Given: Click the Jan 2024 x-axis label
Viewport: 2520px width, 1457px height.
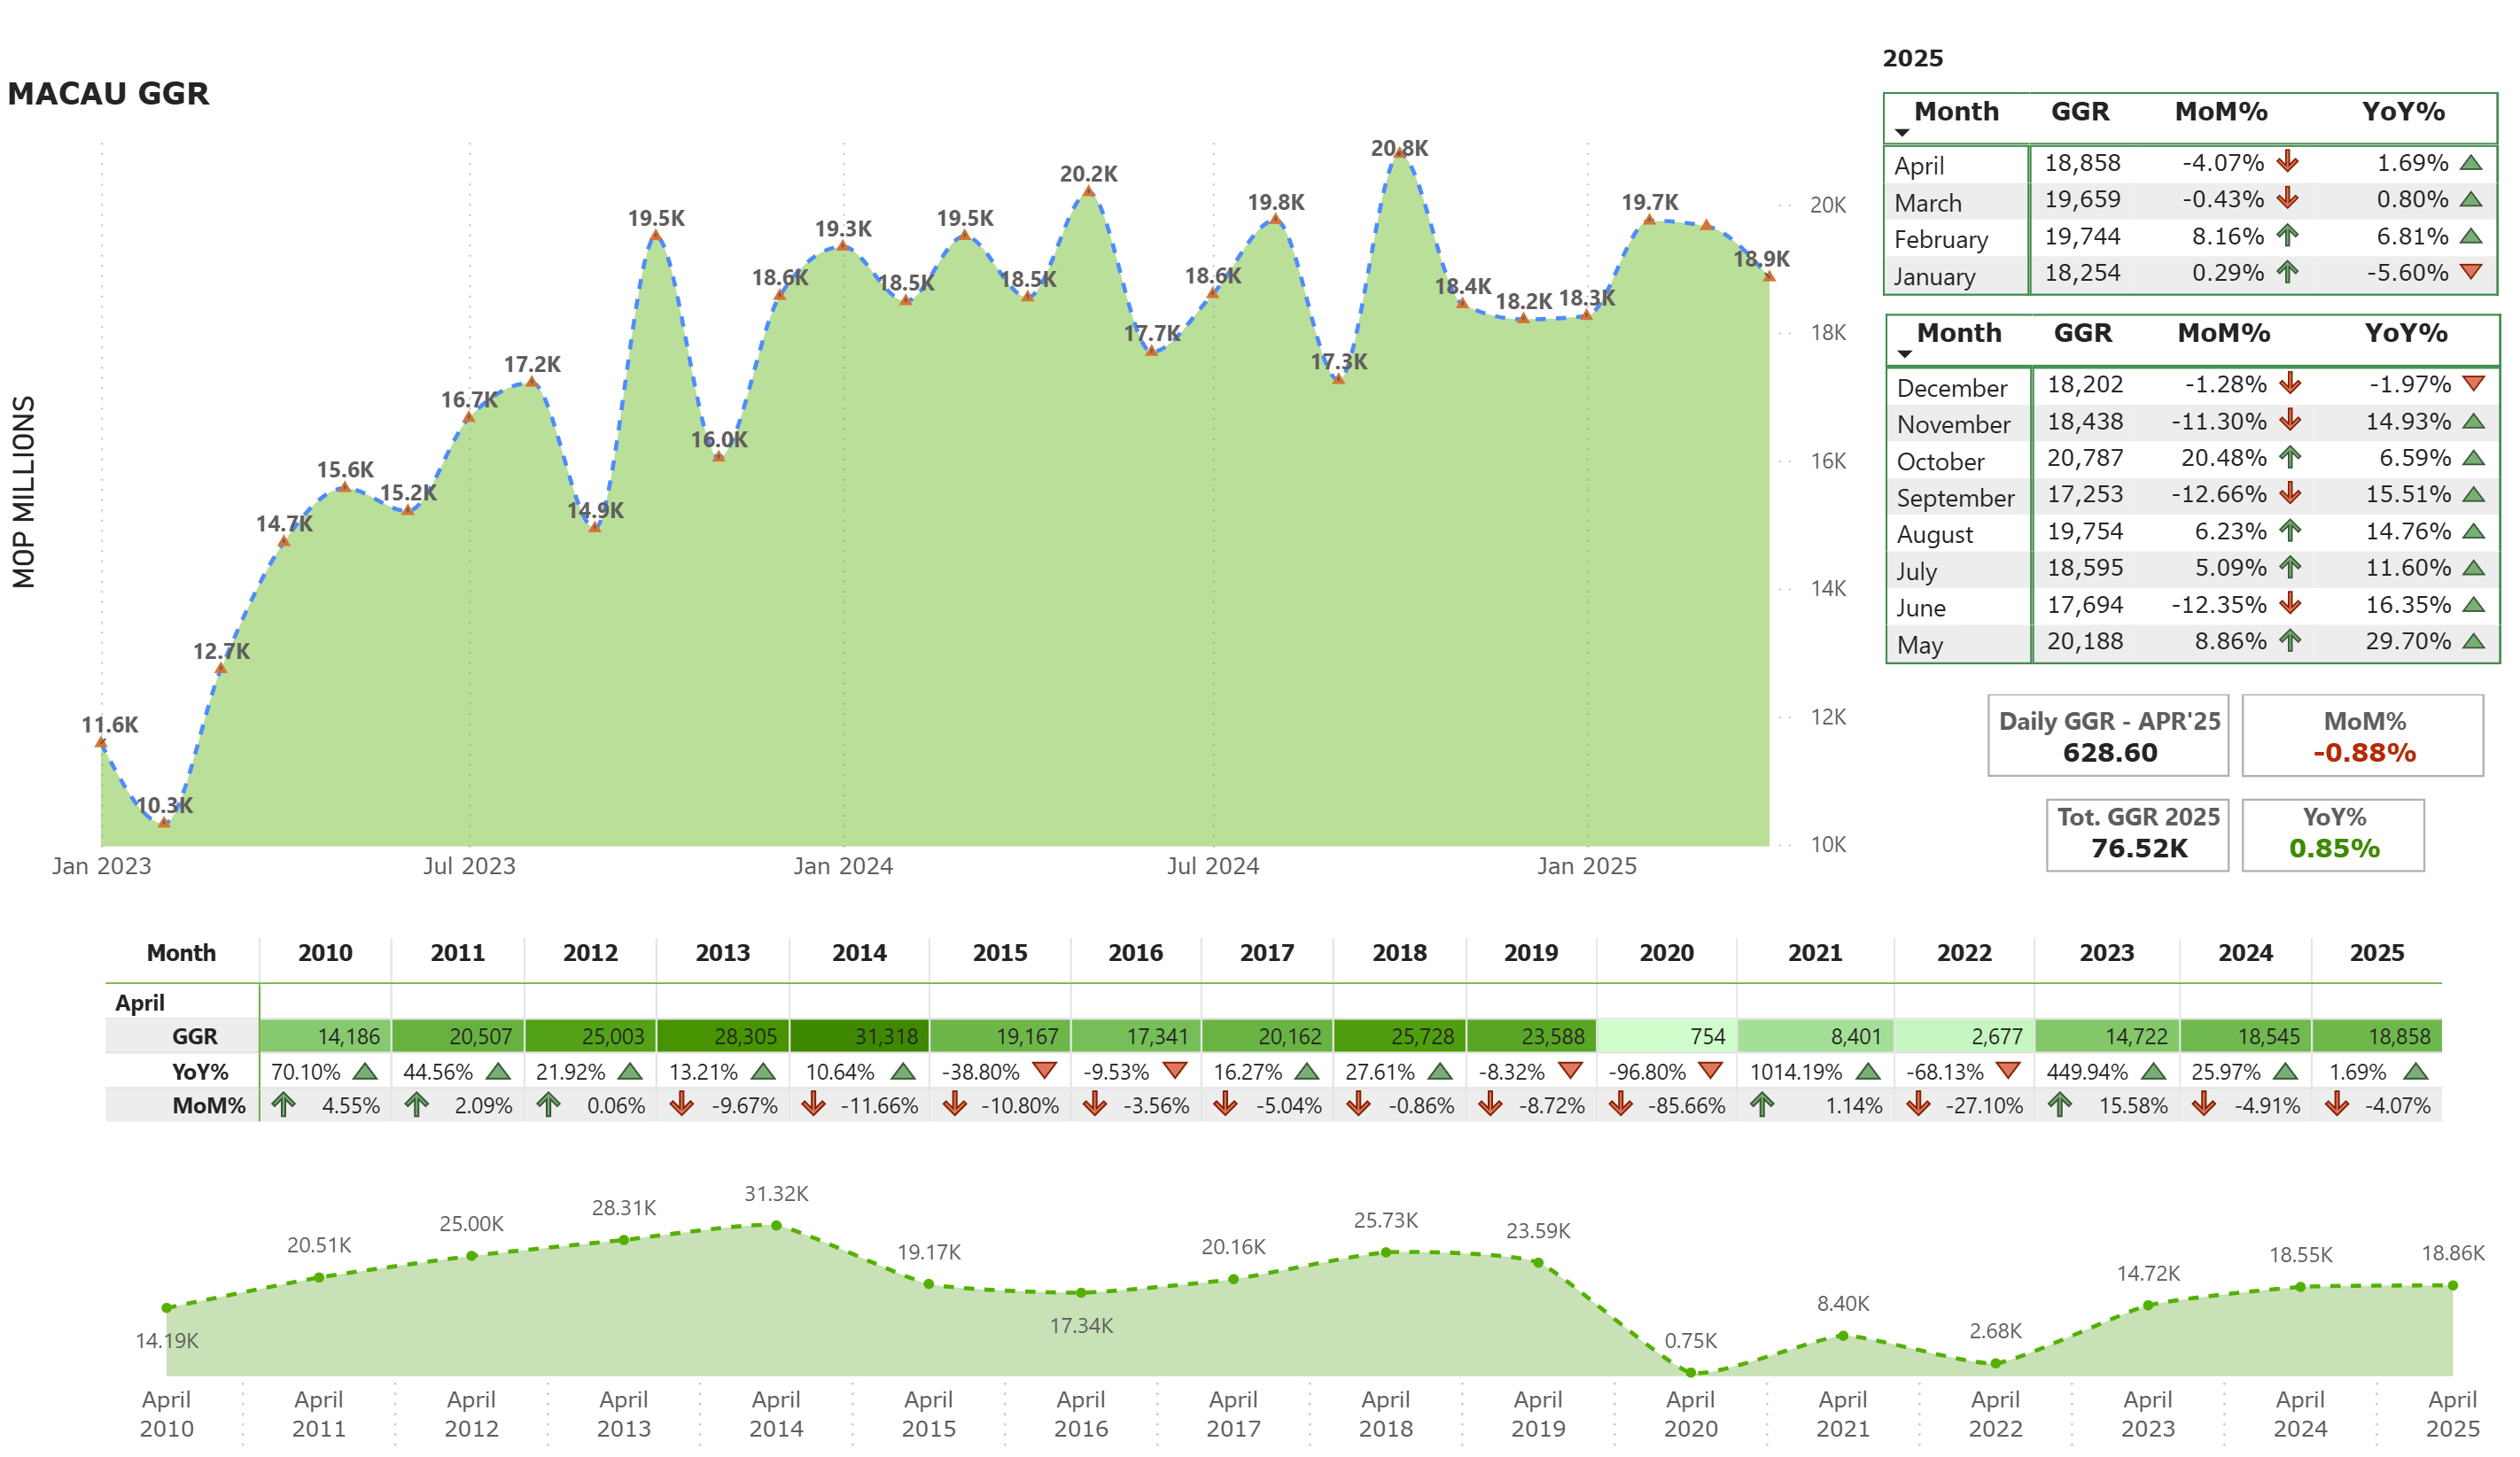Looking at the screenshot, I should tap(843, 865).
